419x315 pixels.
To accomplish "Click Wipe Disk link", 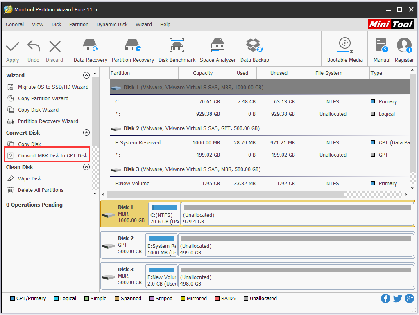I will pos(29,179).
